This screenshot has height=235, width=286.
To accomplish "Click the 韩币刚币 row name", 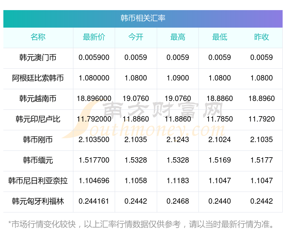I will point(38,140).
